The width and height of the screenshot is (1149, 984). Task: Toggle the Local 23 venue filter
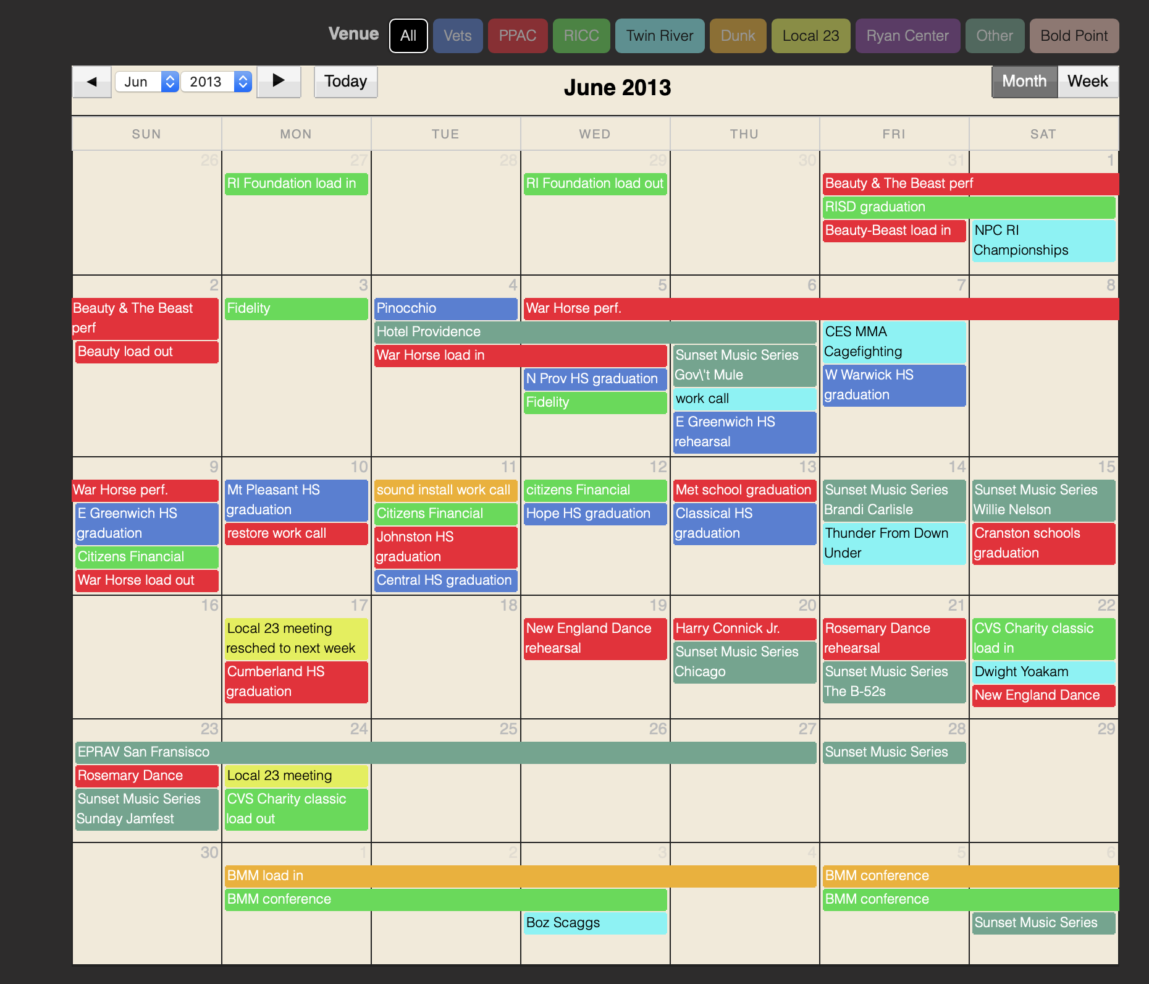(x=810, y=36)
